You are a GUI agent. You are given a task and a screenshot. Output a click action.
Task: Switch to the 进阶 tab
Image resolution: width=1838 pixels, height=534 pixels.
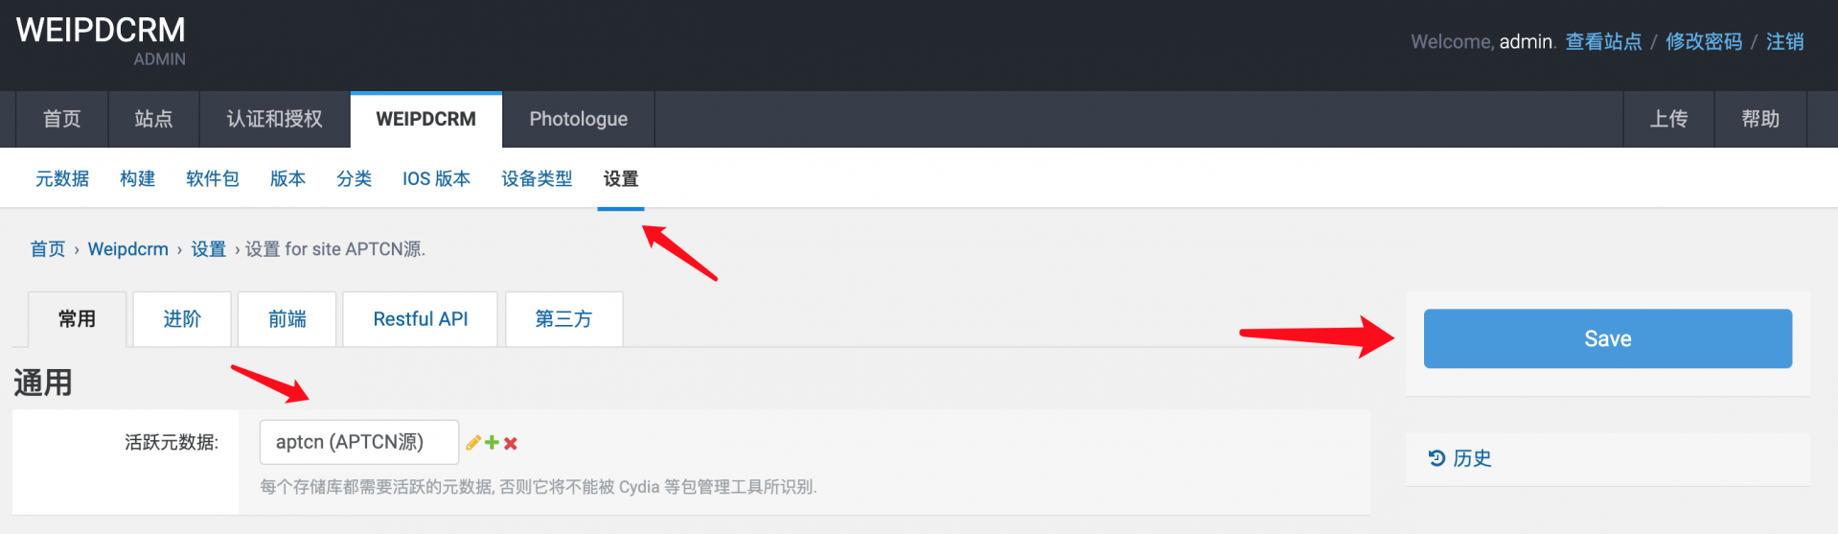[182, 319]
